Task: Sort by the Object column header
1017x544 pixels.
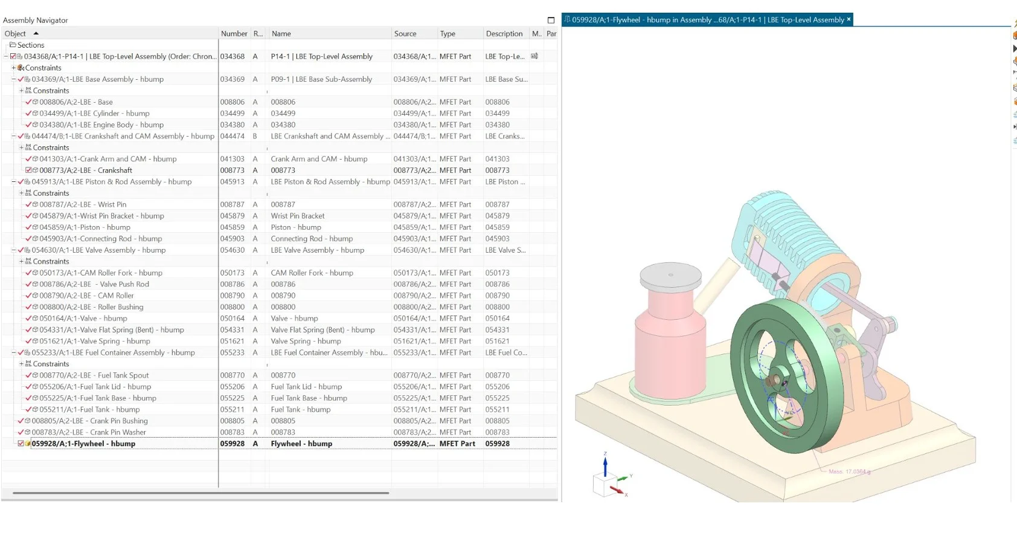Action: coord(110,34)
